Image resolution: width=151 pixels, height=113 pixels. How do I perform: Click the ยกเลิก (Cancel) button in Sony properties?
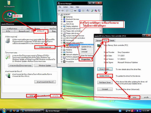pyautogui.click(x=146, y=97)
